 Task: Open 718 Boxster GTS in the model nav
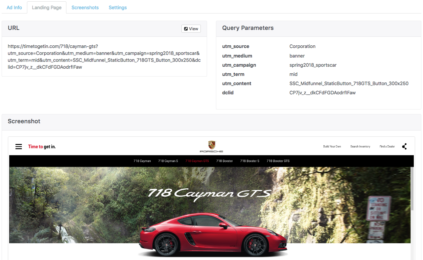[x=278, y=161]
